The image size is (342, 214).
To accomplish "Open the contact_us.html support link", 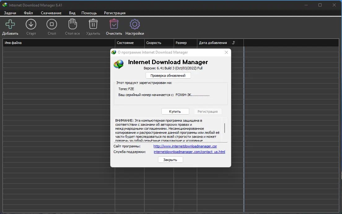I will (190, 151).
